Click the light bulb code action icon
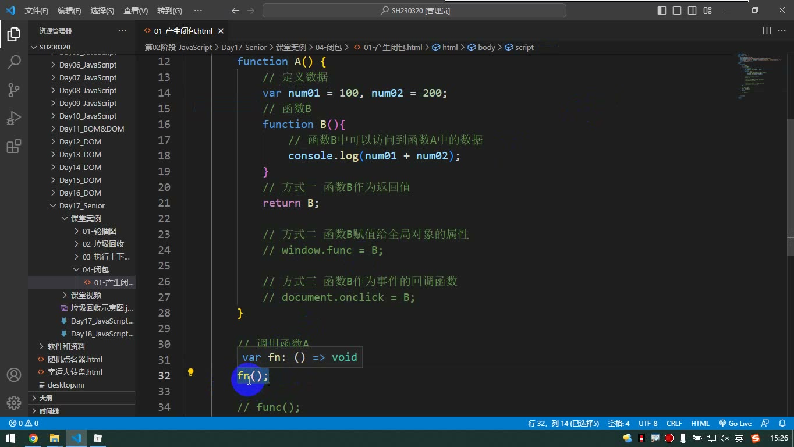 point(190,372)
